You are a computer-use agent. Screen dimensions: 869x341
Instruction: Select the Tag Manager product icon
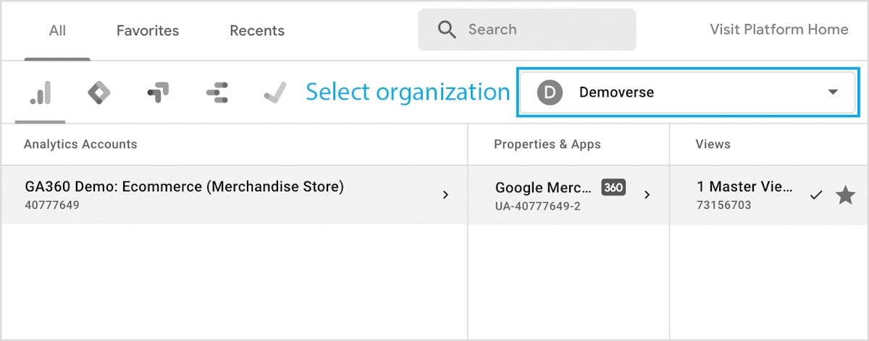[99, 93]
